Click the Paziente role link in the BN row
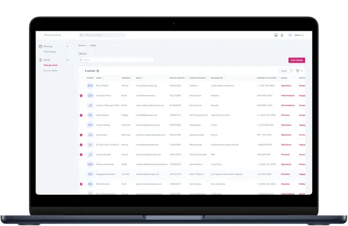The height and width of the screenshot is (226, 348). pos(285,184)
